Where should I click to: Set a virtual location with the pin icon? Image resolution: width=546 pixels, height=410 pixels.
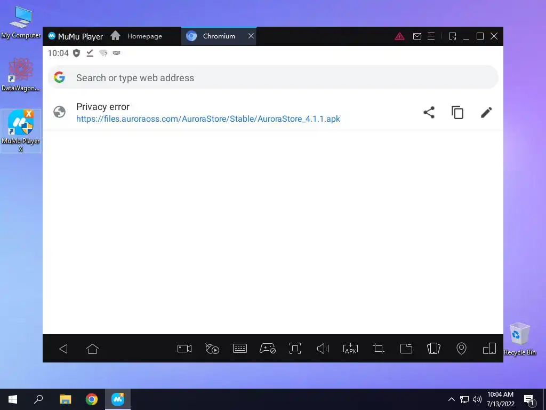[461, 349]
